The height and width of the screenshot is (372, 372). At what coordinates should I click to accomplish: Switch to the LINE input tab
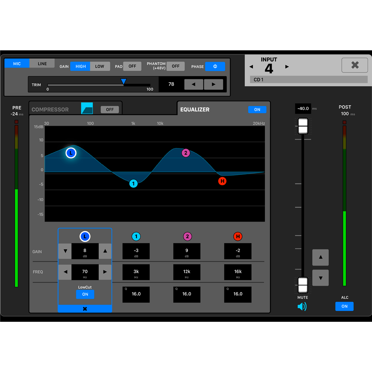pyautogui.click(x=42, y=64)
